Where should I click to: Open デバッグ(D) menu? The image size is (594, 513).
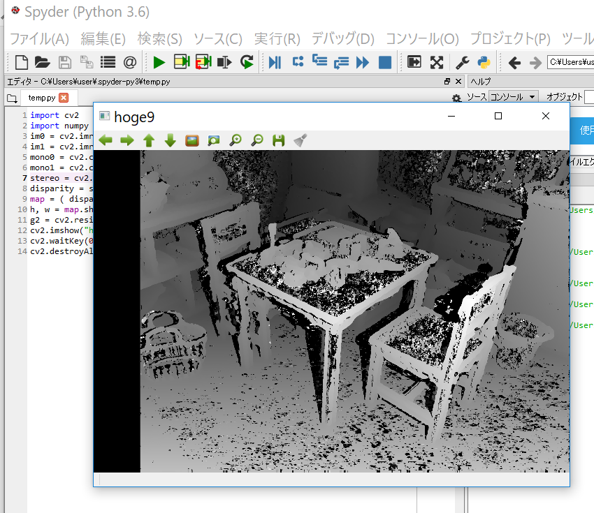tap(343, 38)
